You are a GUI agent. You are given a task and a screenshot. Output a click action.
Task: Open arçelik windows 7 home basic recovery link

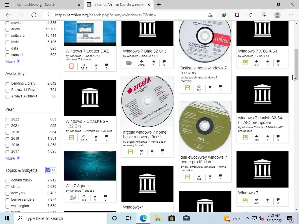coord(145,134)
